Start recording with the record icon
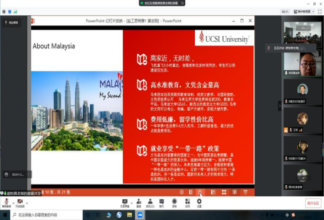This screenshot has width=324, height=220. point(175,203)
